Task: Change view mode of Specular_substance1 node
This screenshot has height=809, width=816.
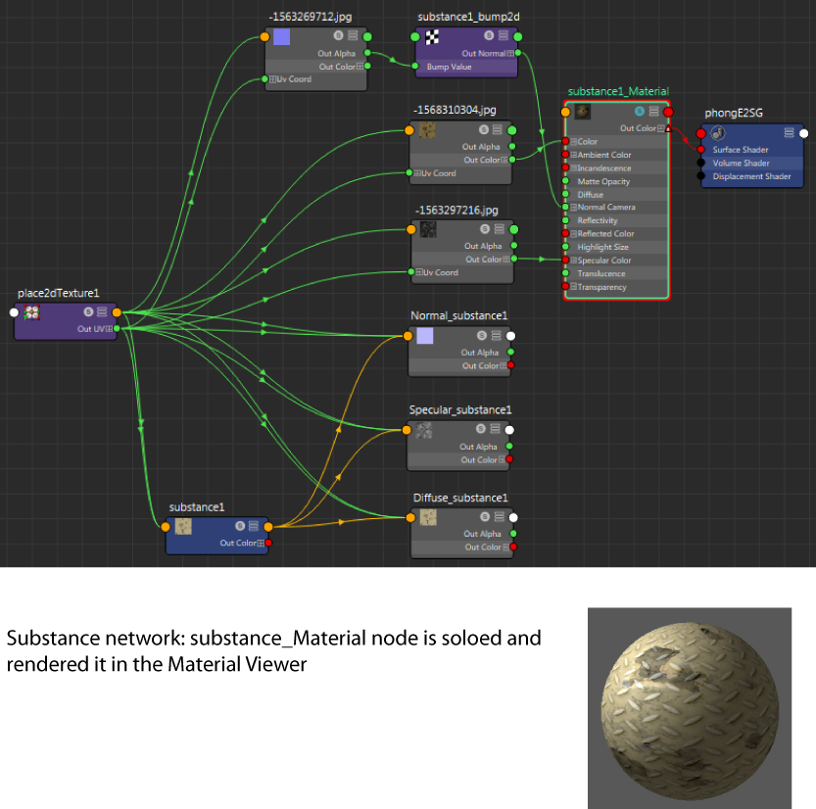Action: tap(495, 429)
